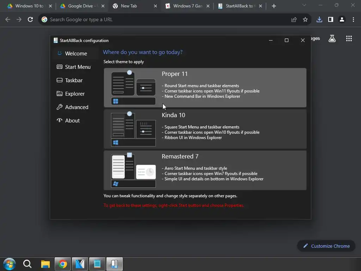
Task: Open the Windows Start orb
Action: (x=9, y=264)
